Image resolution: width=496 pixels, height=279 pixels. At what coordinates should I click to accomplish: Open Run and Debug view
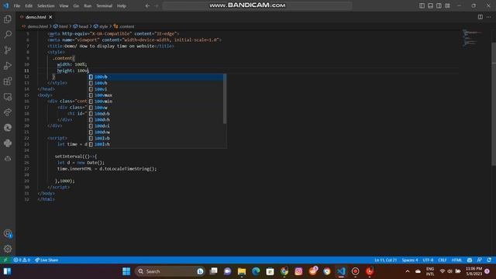click(x=8, y=65)
